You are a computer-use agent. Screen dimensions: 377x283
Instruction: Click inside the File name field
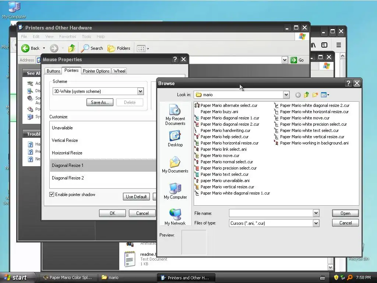(271, 213)
